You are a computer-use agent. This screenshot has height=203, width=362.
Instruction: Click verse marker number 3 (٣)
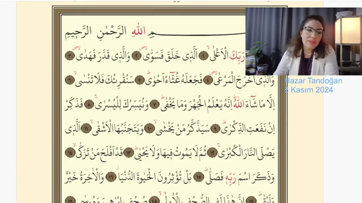(x=70, y=56)
